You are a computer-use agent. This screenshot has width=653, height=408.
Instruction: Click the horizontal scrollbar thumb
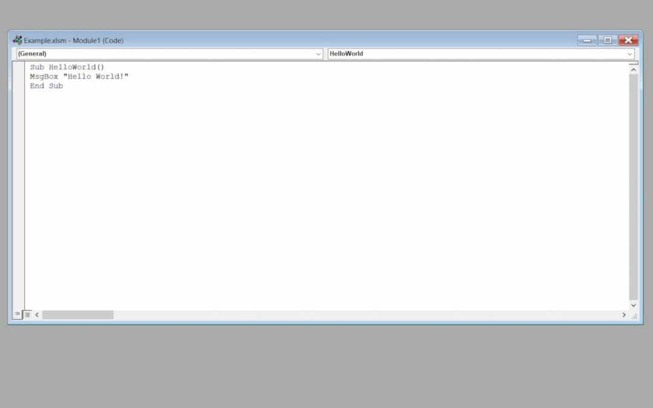[79, 315]
